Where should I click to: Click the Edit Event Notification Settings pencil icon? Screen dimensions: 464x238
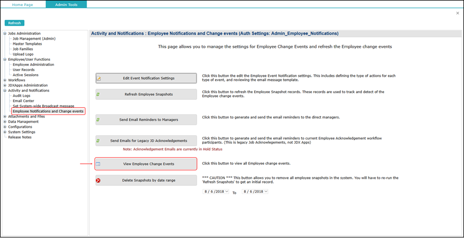(98, 78)
